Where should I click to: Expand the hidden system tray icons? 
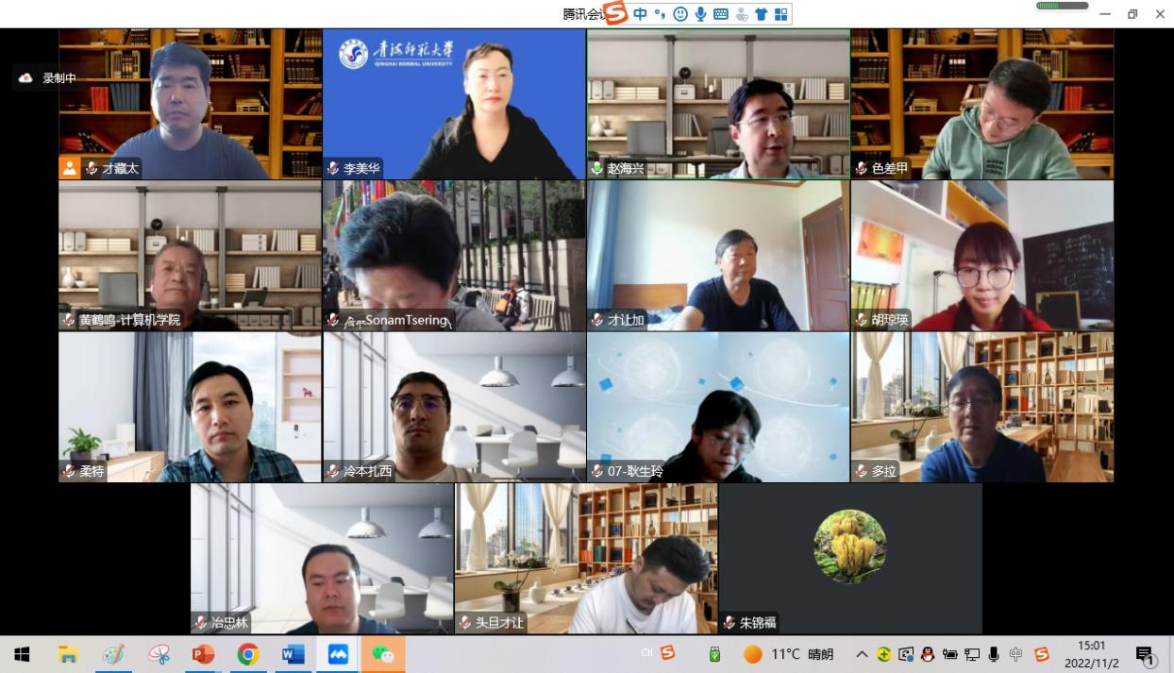point(862,654)
